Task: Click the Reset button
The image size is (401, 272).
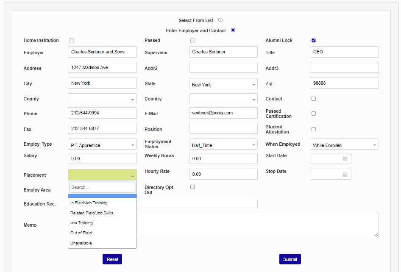Action: click(112, 259)
